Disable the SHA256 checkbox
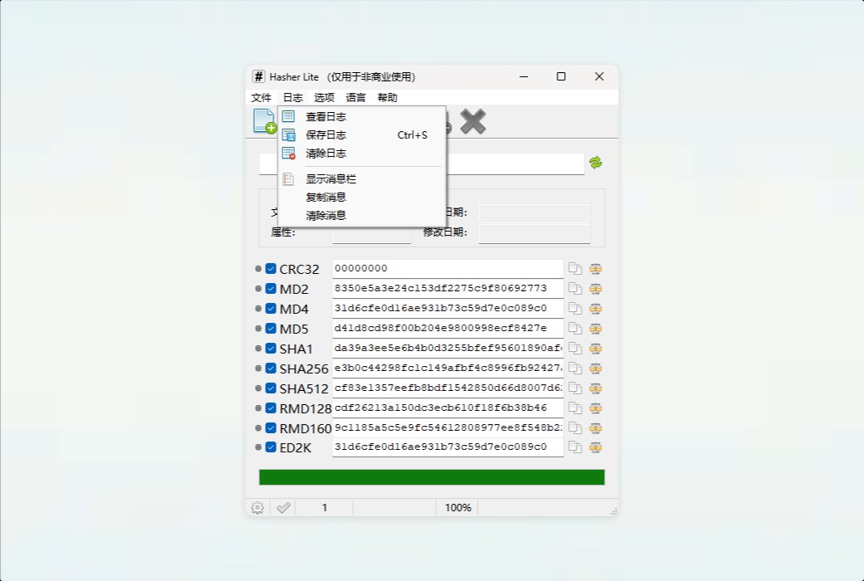This screenshot has height=581, width=864. coord(271,368)
